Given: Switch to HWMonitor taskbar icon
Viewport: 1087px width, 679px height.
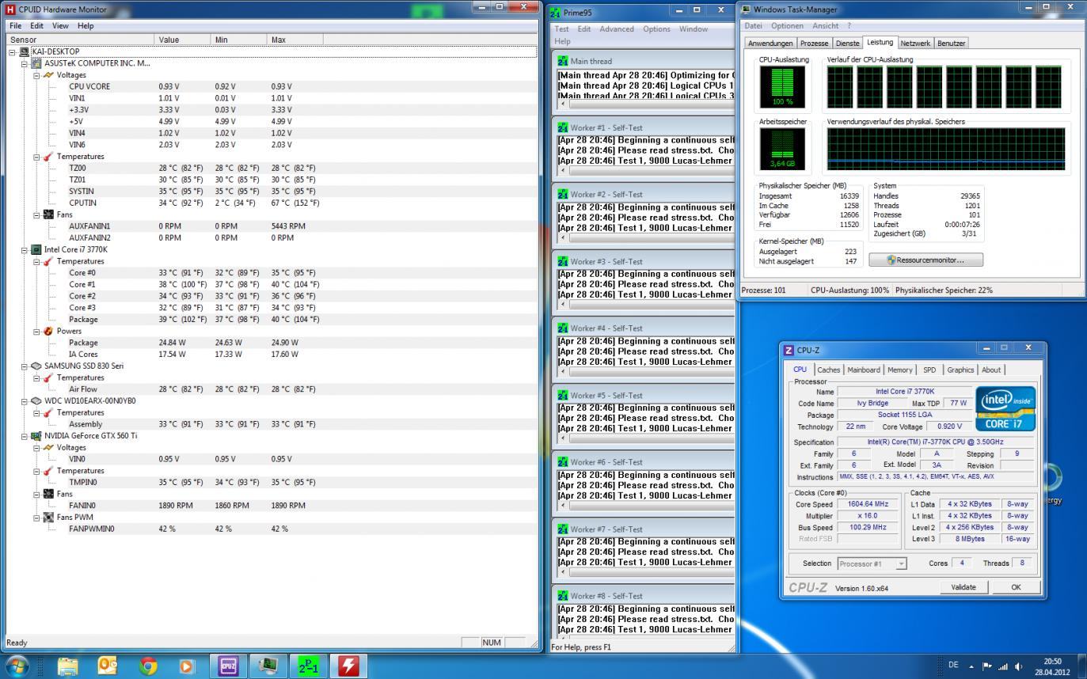Looking at the screenshot, I should tap(348, 666).
